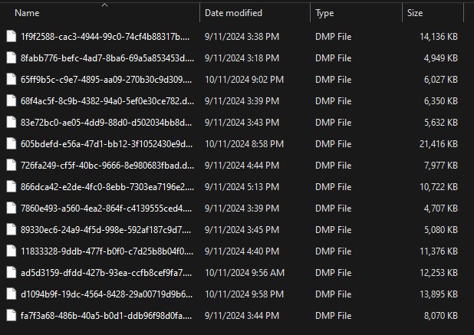Sort list by Name column header
This screenshot has height=335, width=474.
(x=27, y=13)
